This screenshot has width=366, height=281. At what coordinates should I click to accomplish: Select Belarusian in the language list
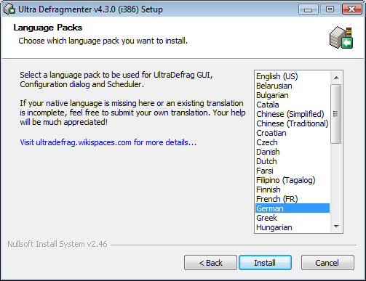(293, 86)
